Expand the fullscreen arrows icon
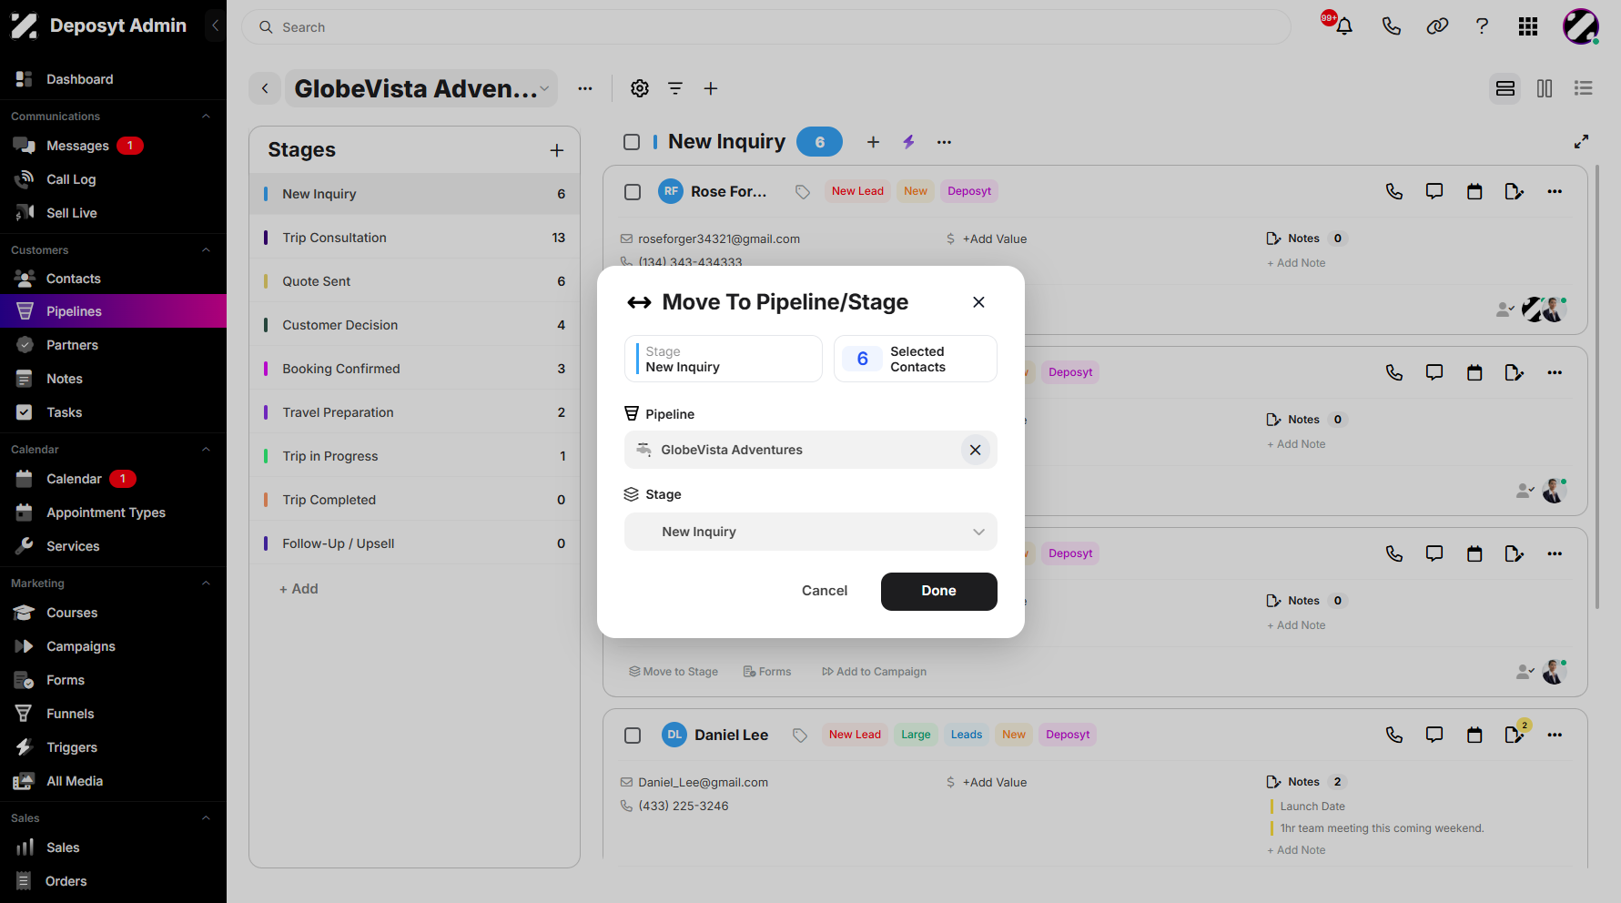The image size is (1621, 903). pyautogui.click(x=1582, y=141)
